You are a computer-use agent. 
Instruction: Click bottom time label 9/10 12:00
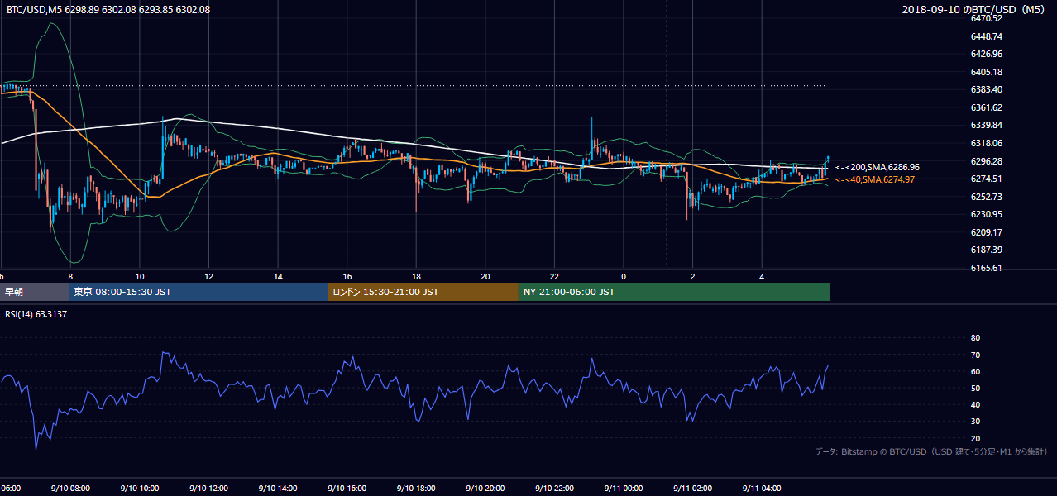pos(208,489)
